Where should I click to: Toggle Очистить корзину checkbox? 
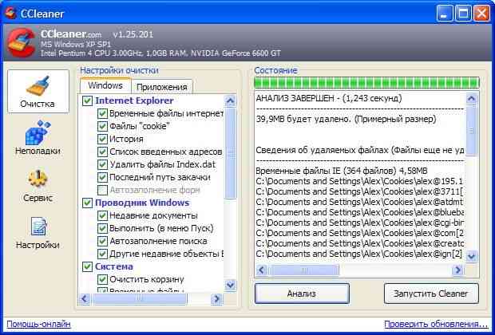[x=102, y=279]
